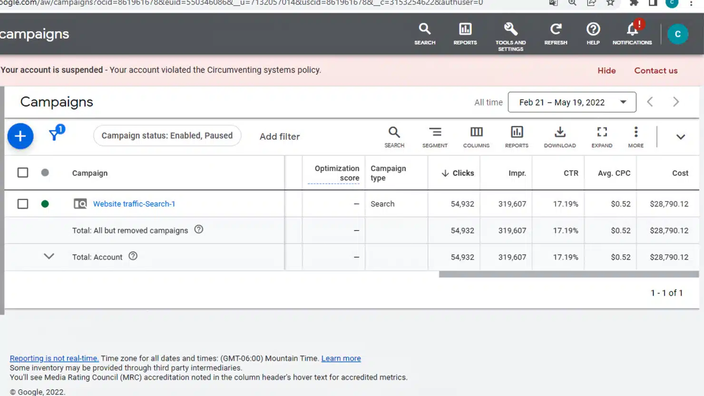Open Search in the top header
Image resolution: width=704 pixels, height=396 pixels.
[x=425, y=34]
